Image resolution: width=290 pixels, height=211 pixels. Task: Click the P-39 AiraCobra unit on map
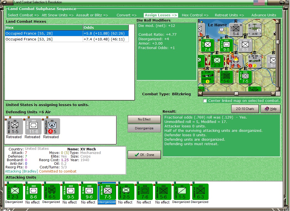[x=208, y=77]
